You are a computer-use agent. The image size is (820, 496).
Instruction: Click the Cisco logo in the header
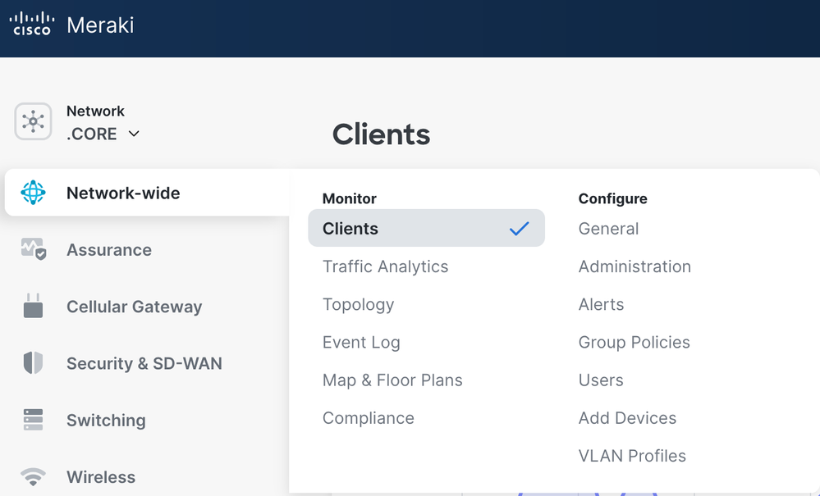click(x=32, y=24)
